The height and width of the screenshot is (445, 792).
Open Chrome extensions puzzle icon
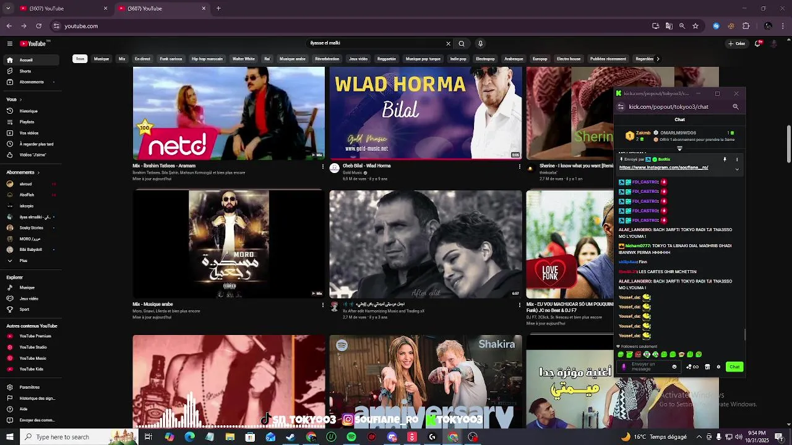[746, 26]
